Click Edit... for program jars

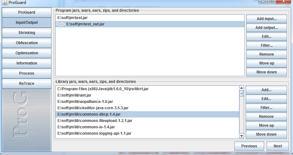(x=266, y=37)
